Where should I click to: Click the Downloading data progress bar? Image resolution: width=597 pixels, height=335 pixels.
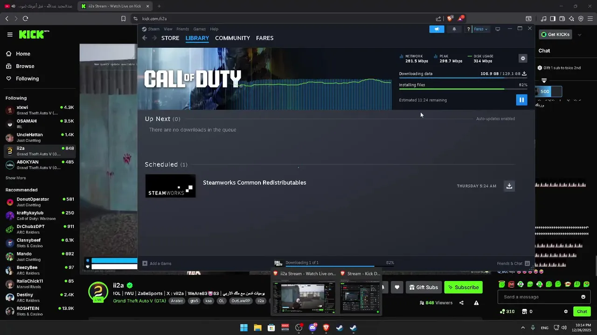click(463, 78)
